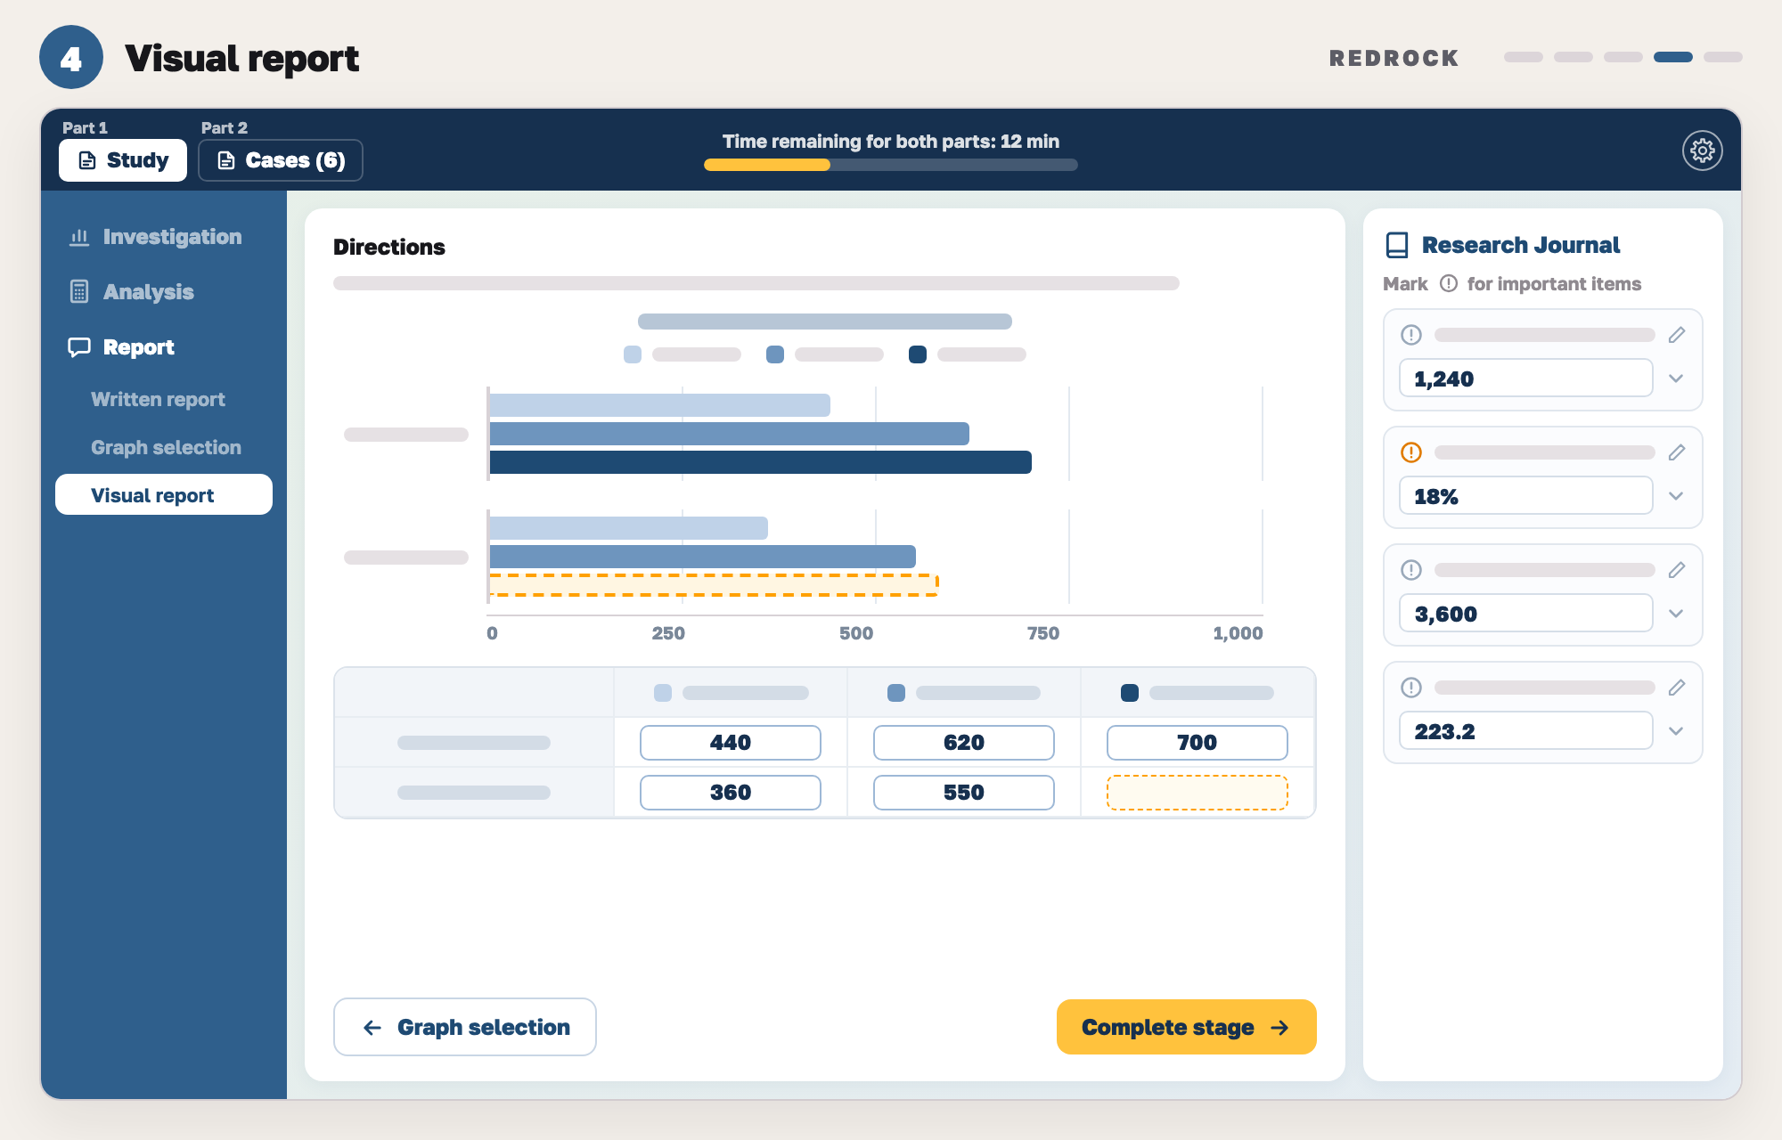
Task: Click the table cell showing 360
Action: click(731, 793)
